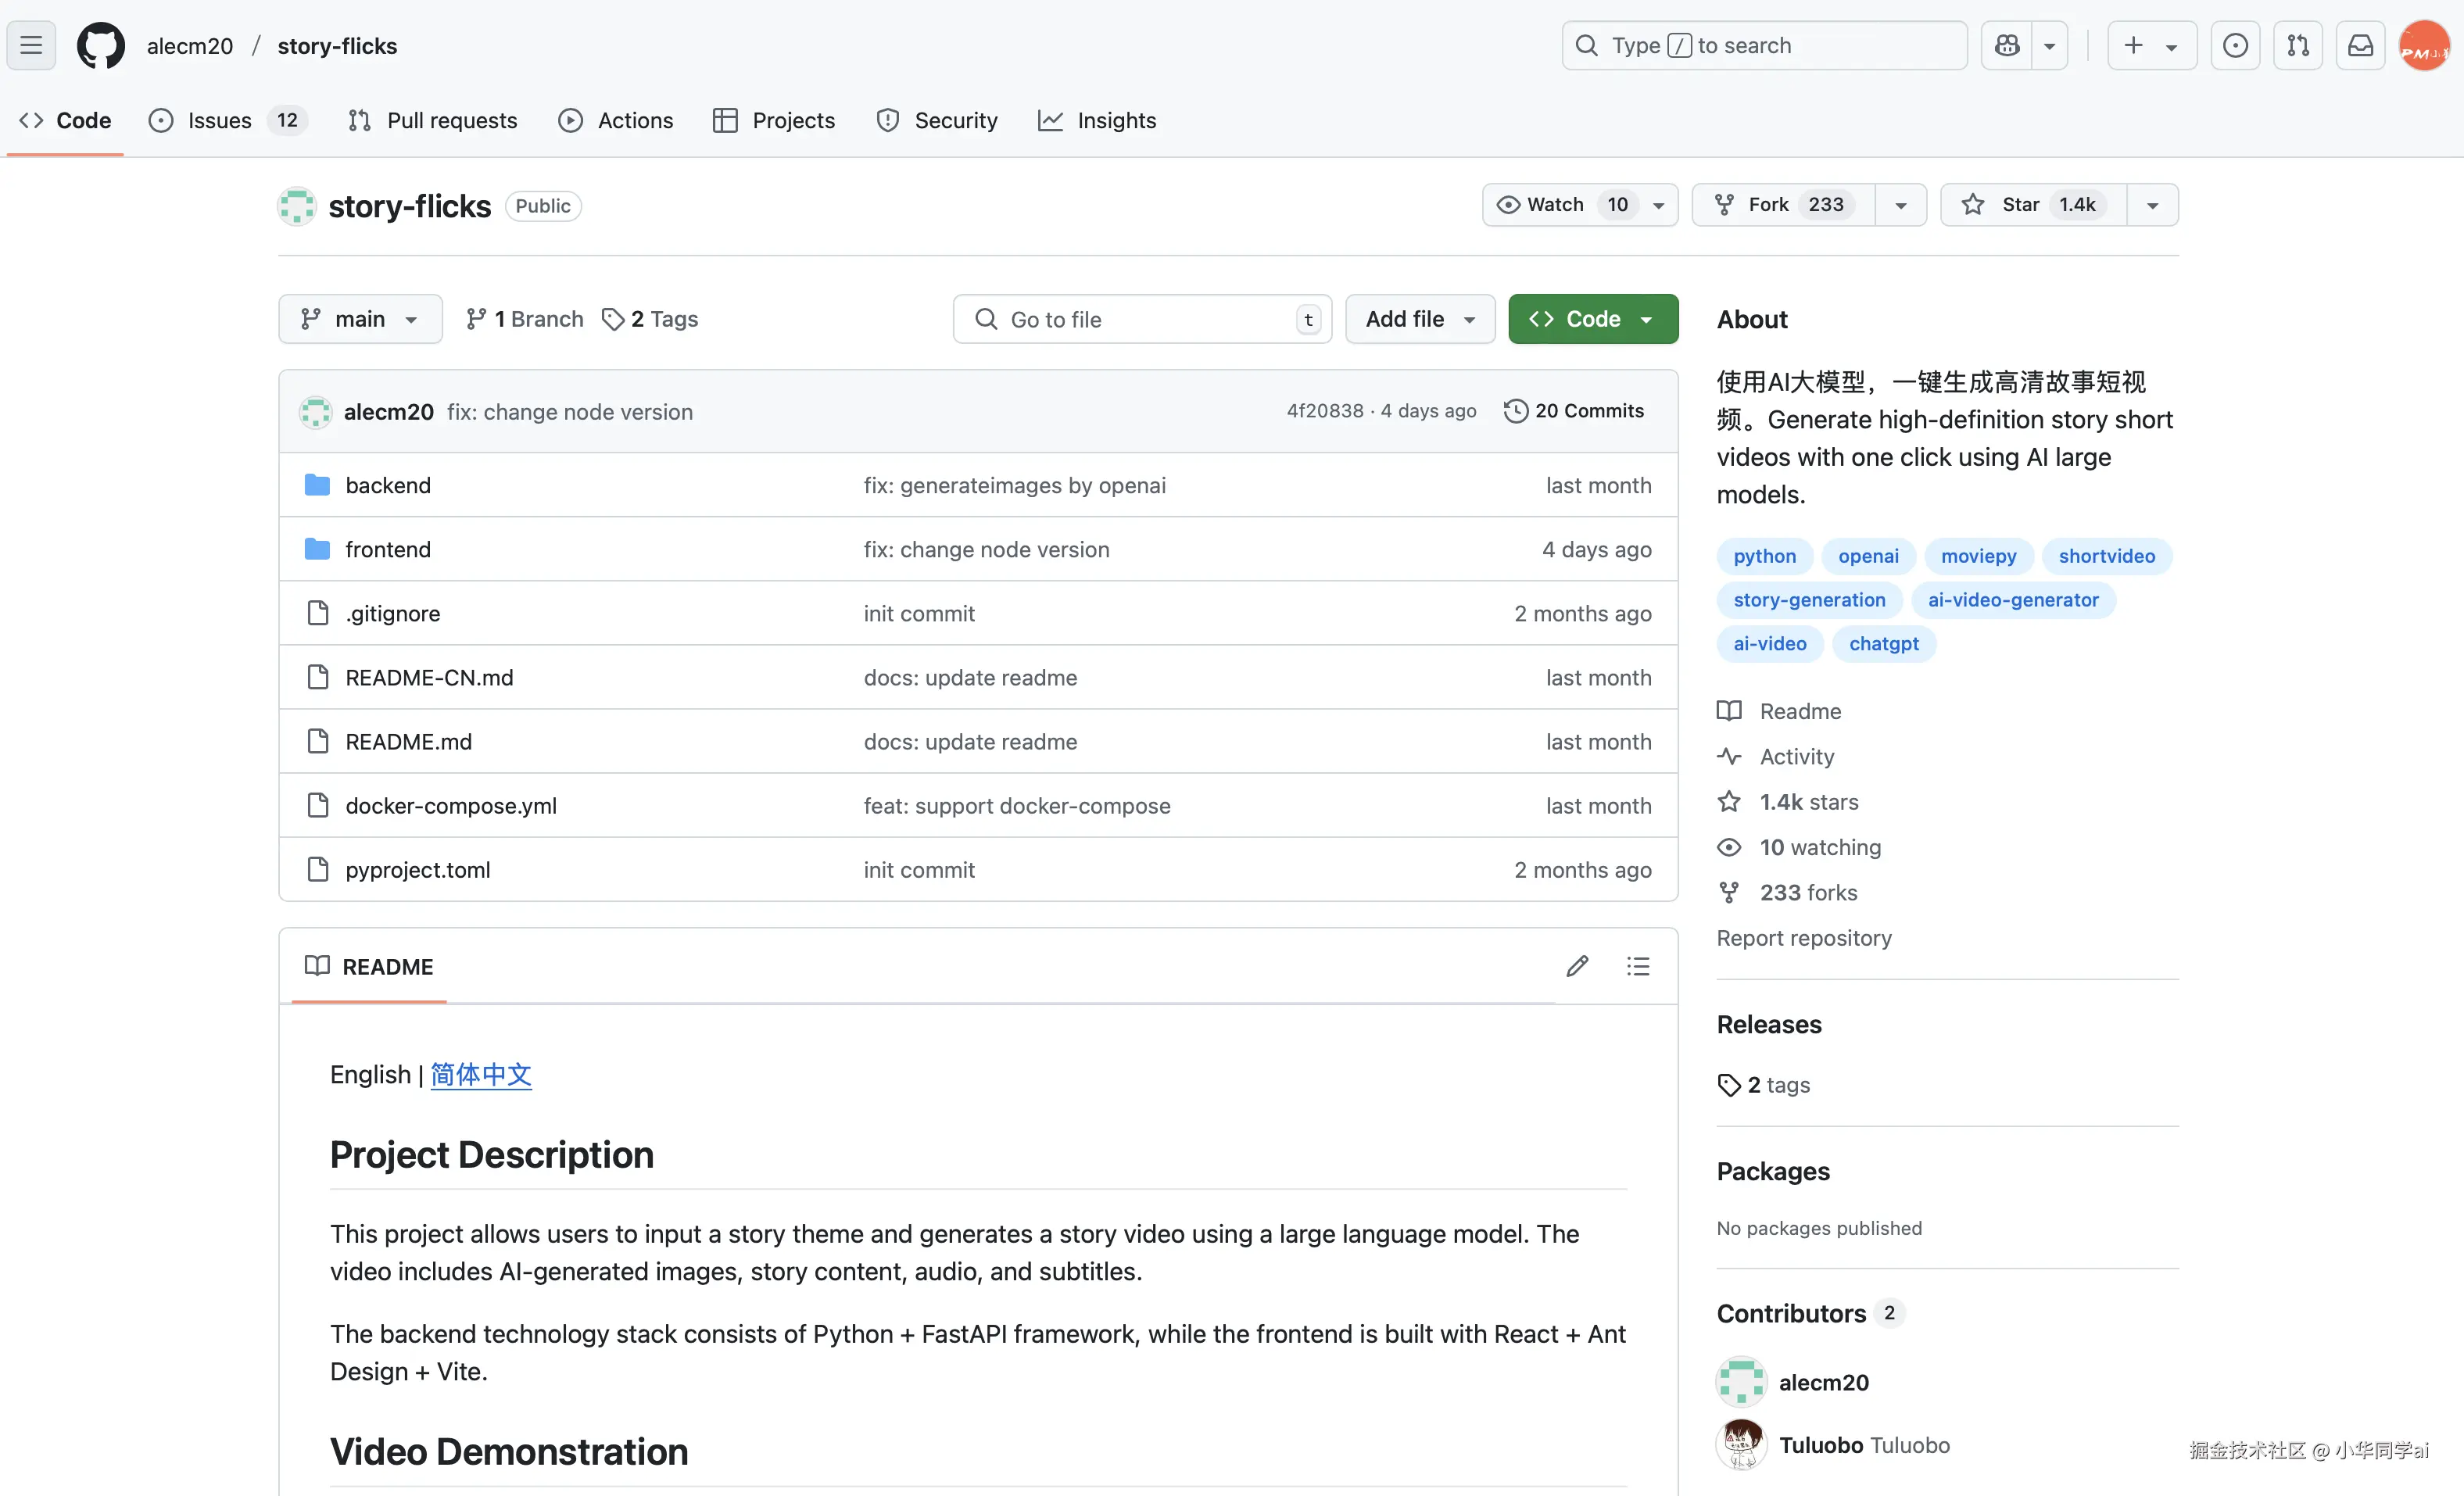This screenshot has width=2464, height=1496.
Task: Open the 20 Commits history link
Action: pyautogui.click(x=1574, y=411)
